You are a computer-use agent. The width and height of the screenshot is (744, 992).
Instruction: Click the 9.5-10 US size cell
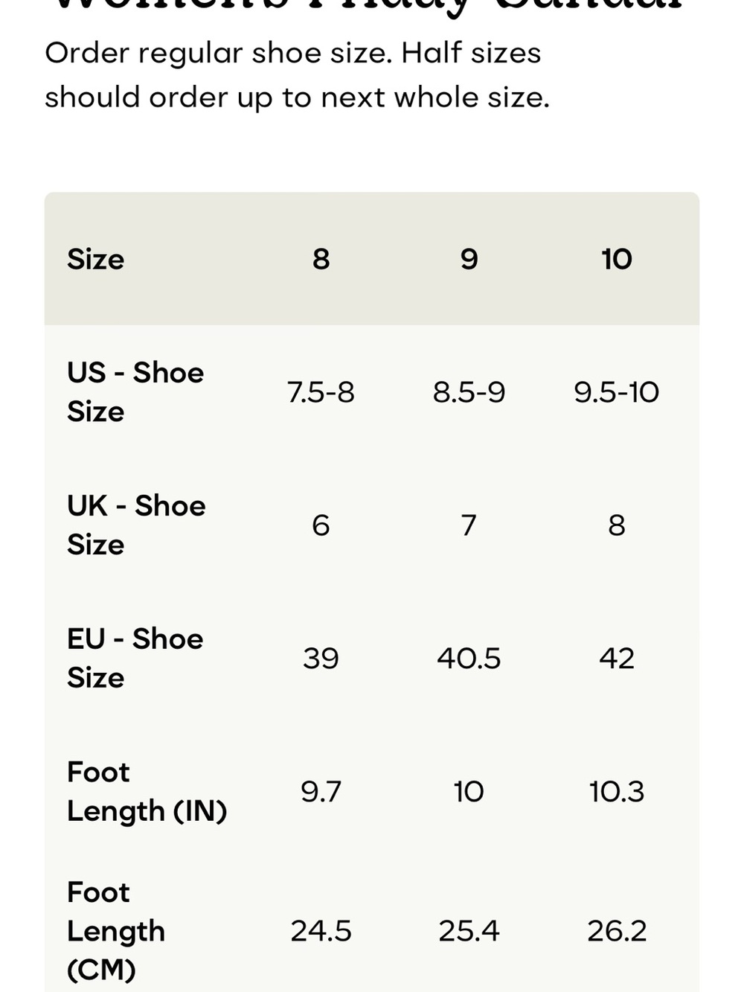click(617, 391)
